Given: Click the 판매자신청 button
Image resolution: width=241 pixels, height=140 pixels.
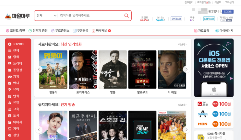Looking at the screenshot, I should [209, 19].
